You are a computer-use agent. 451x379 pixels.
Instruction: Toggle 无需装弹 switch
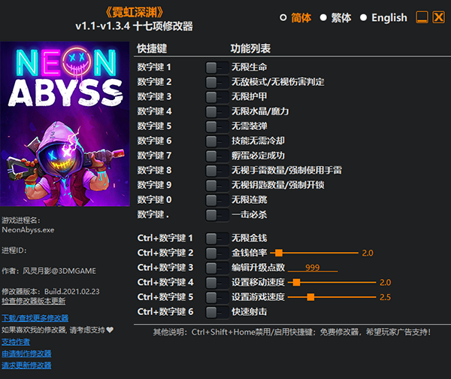coord(217,126)
